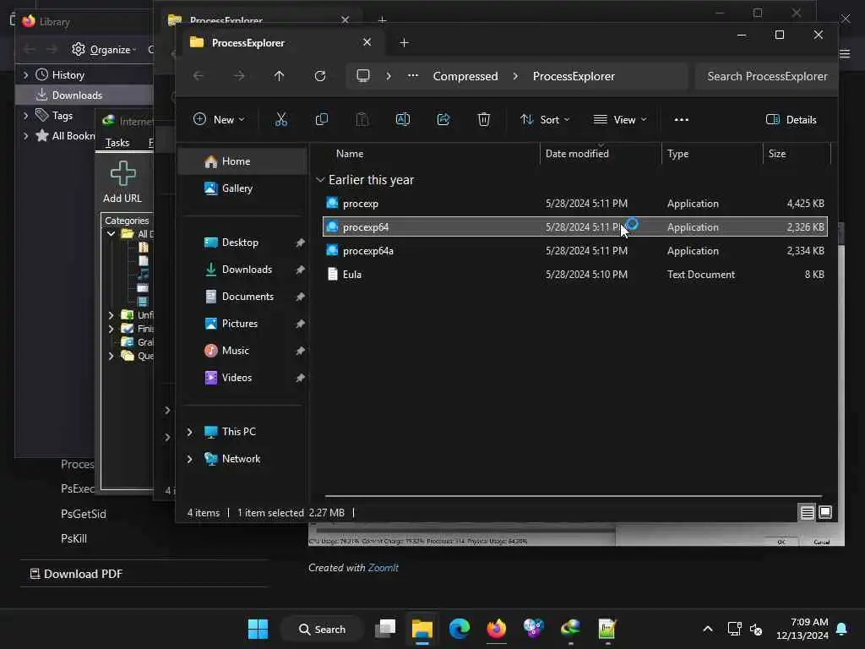Click the Paste clipboard icon
The height and width of the screenshot is (649, 865).
coord(362,119)
